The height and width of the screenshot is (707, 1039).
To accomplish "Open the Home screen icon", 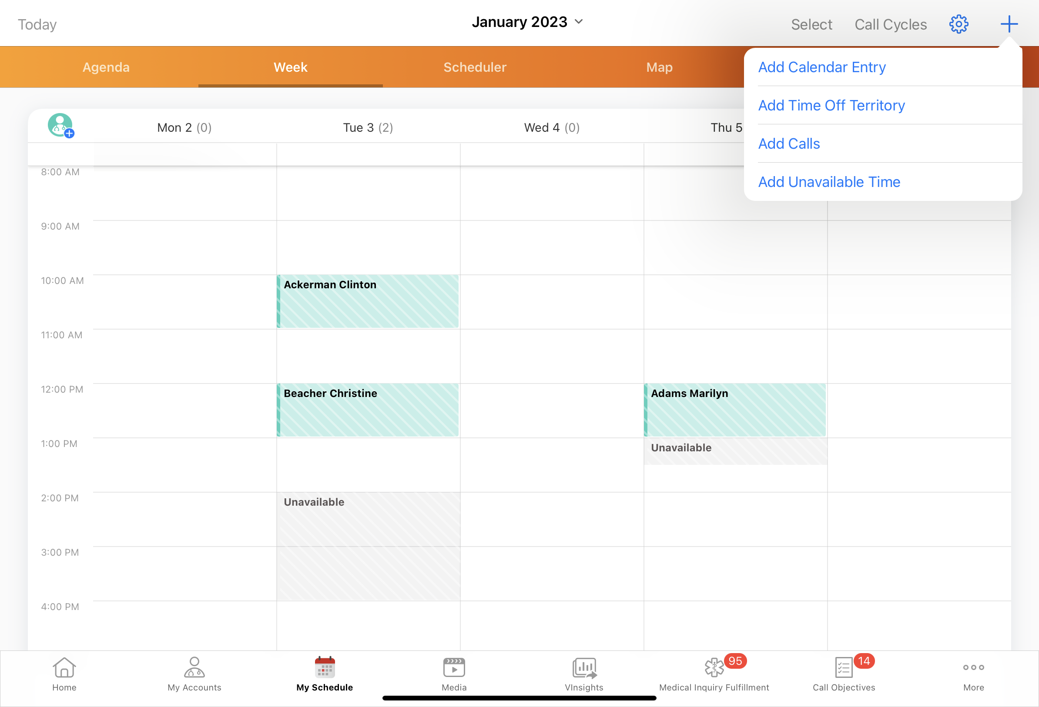I will point(64,674).
